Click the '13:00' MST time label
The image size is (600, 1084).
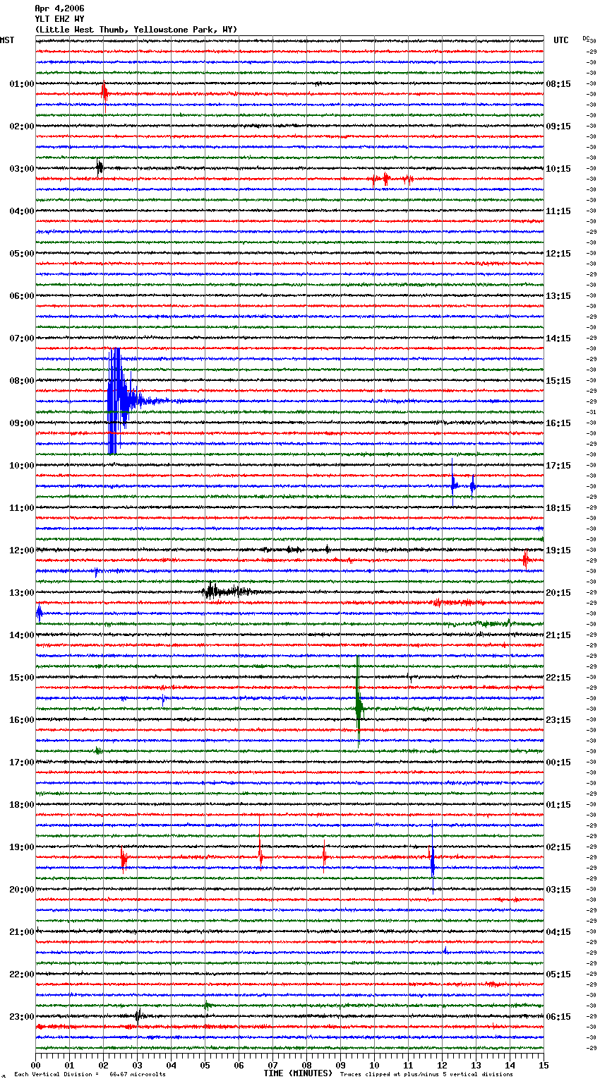pyautogui.click(x=22, y=593)
